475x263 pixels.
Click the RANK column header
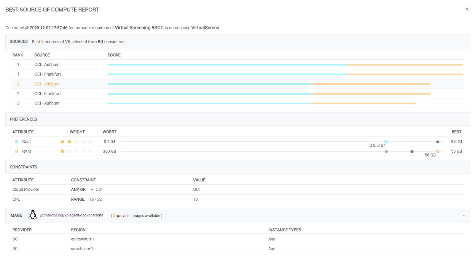tap(18, 55)
